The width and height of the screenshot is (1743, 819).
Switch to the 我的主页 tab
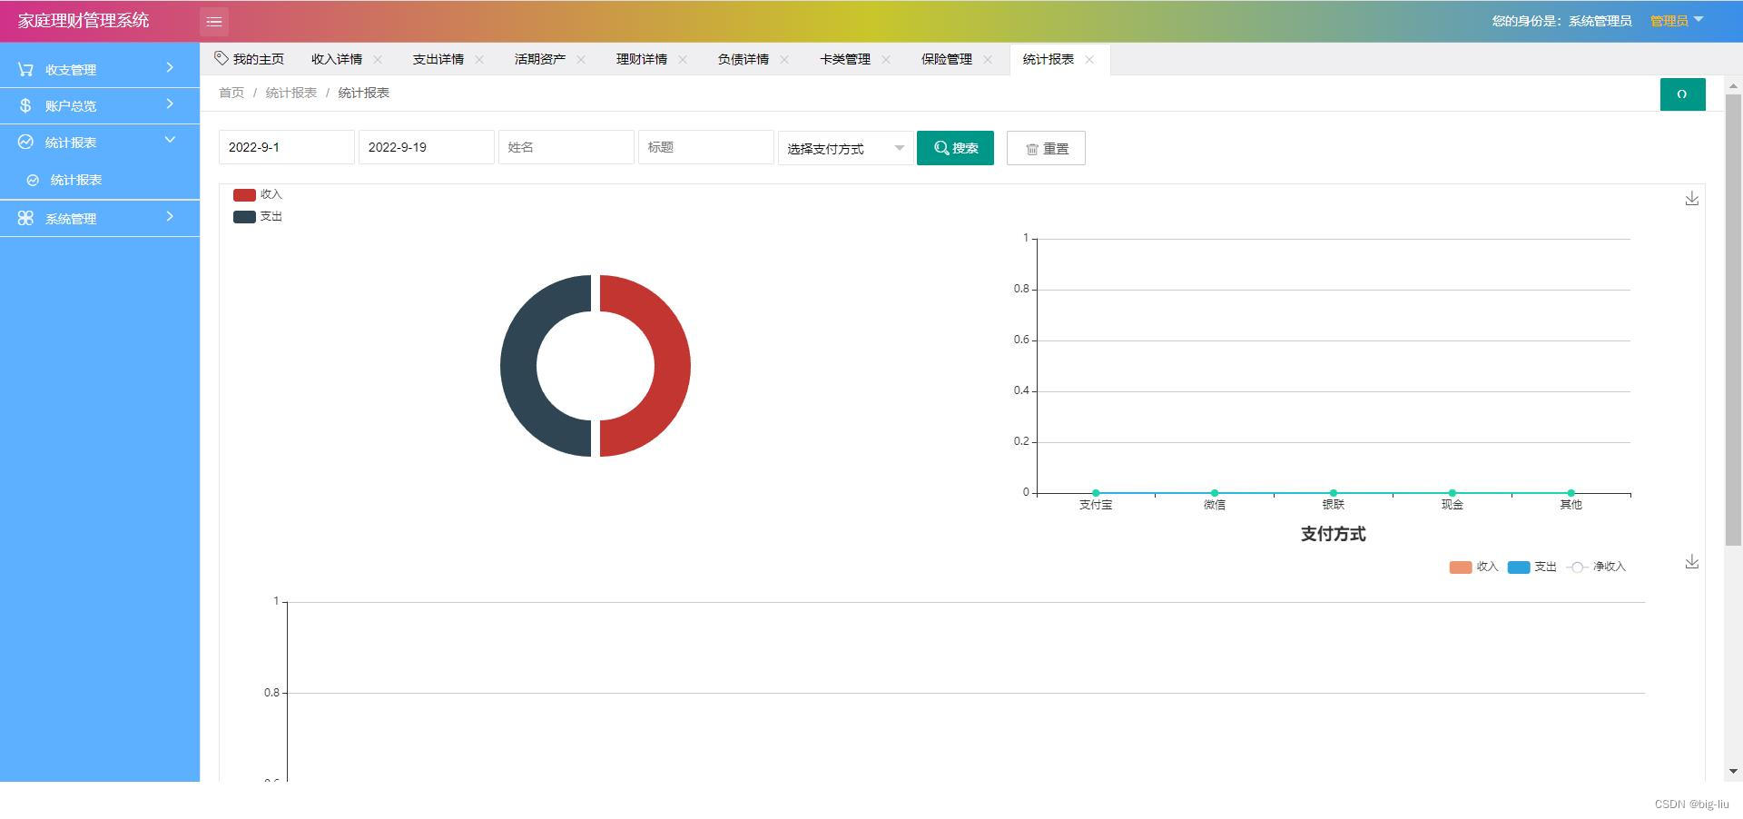250,59
